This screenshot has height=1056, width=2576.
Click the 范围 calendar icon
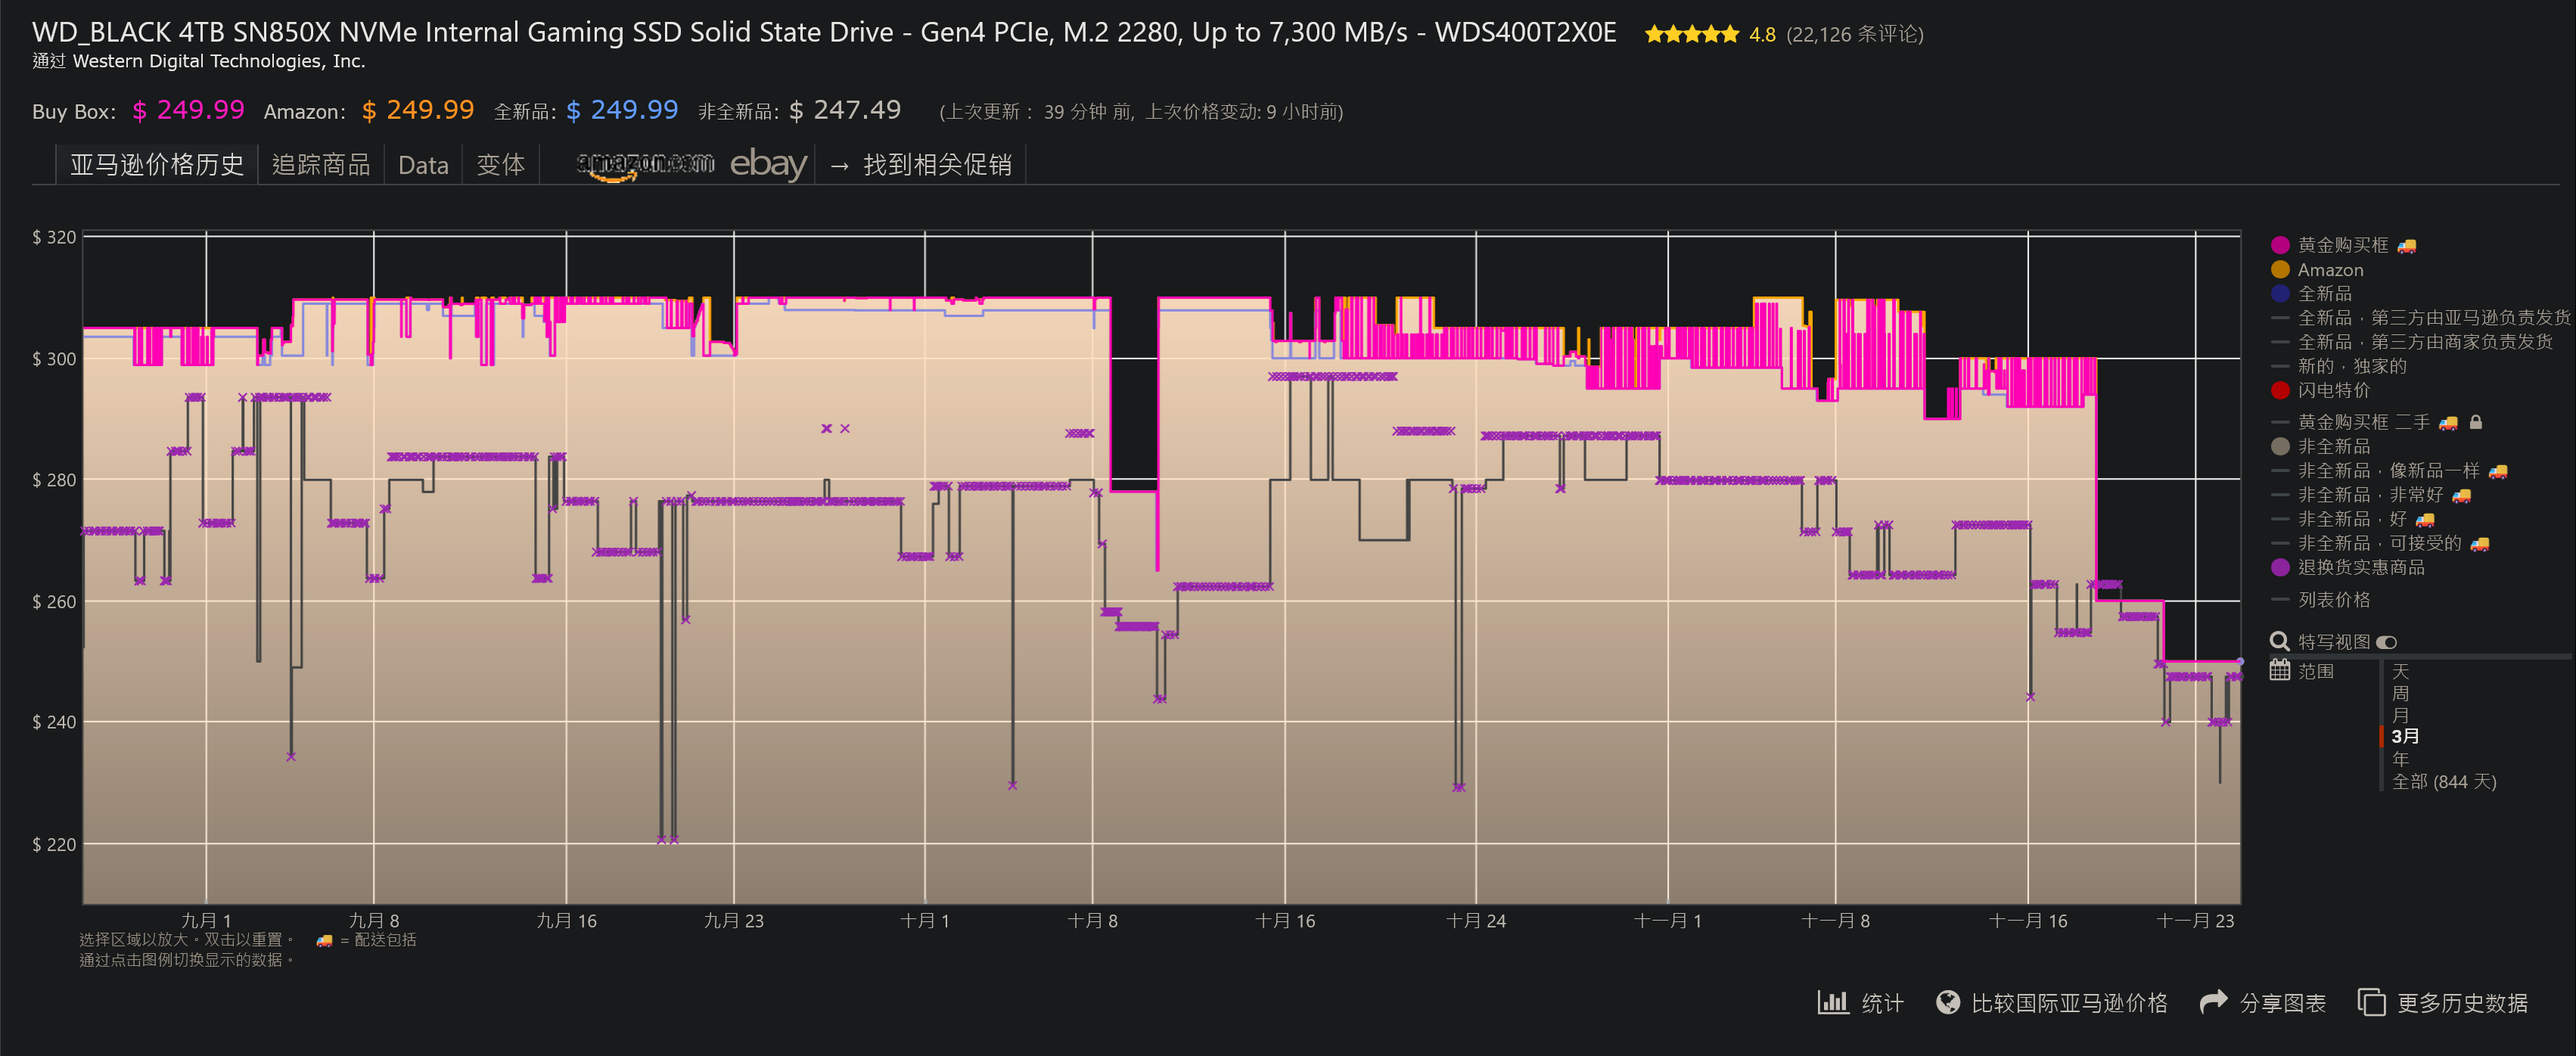coord(2280,671)
